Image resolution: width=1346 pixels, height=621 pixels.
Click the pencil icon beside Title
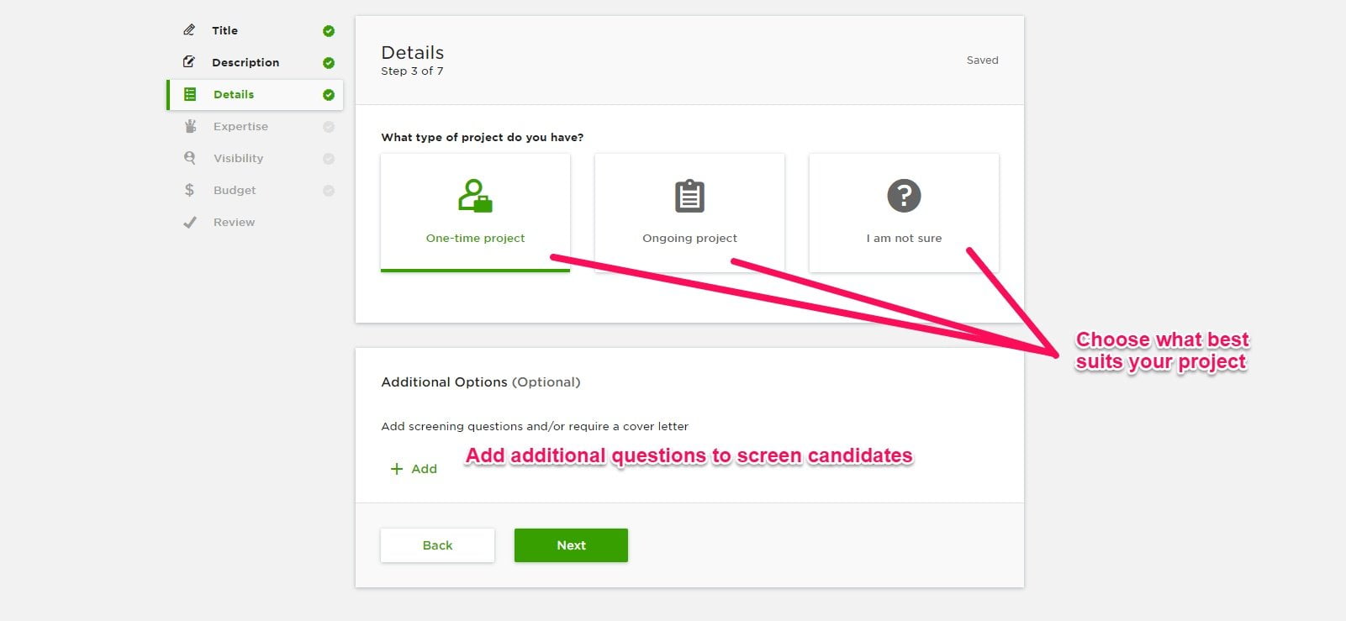click(189, 30)
